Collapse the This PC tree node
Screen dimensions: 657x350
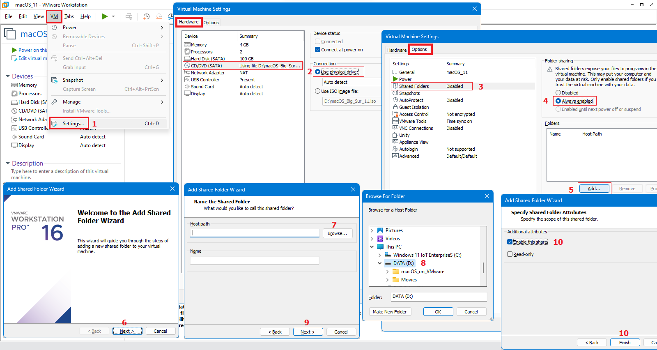pyautogui.click(x=372, y=247)
